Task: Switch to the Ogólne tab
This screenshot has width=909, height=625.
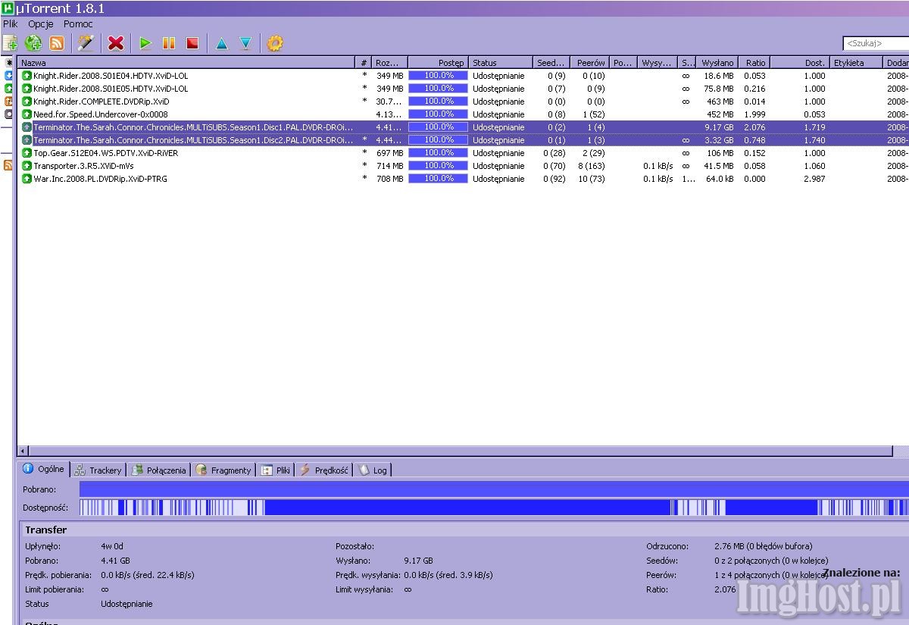Action: coord(45,469)
